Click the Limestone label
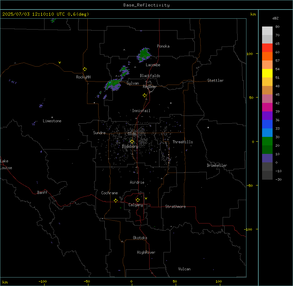 [x=52, y=121]
